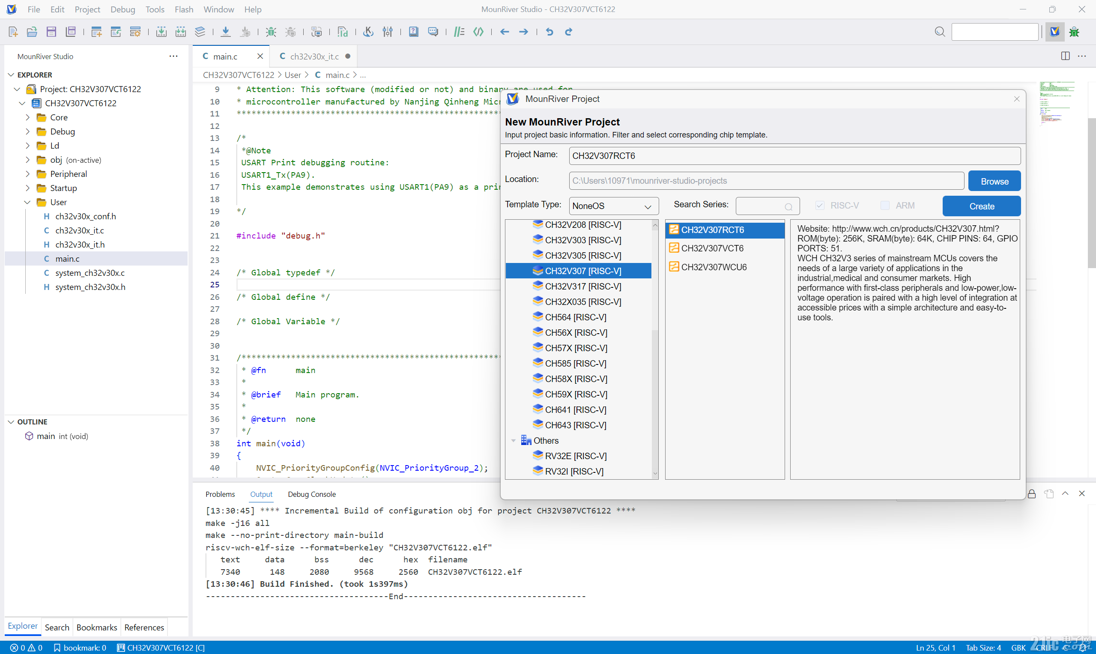Click the Ln 25, Col 1 status entry
The height and width of the screenshot is (654, 1096).
[935, 648]
